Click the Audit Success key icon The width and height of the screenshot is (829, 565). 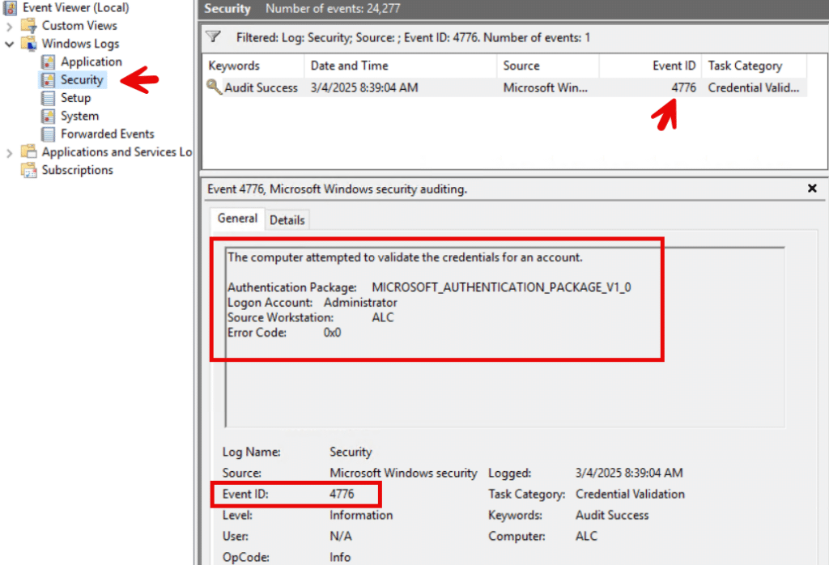coord(214,87)
